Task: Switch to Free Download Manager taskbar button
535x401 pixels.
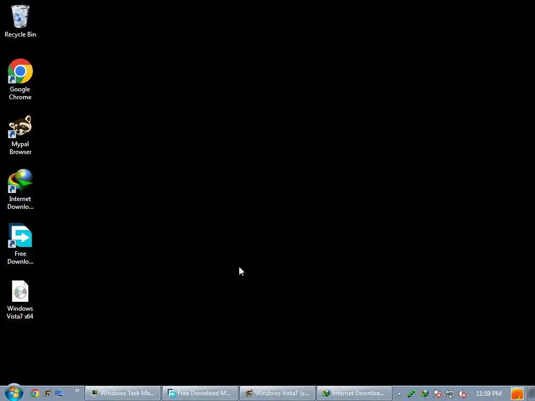Action: coord(200,393)
